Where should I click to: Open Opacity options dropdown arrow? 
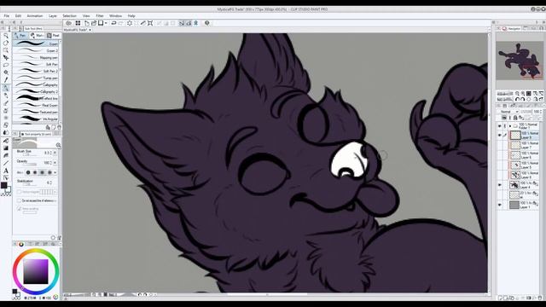(55, 163)
